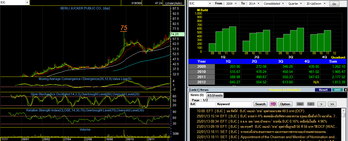Expand the Consolidated statement type dropdown
348x141 pixels.
(x=283, y=4)
